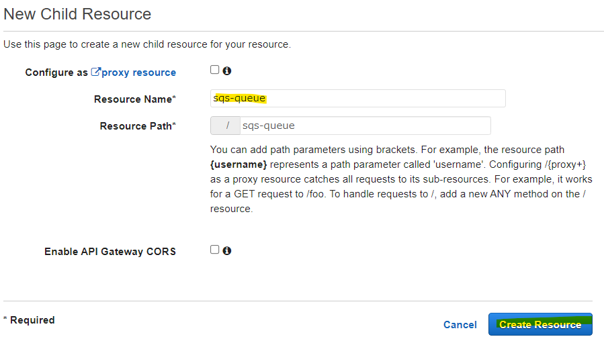The width and height of the screenshot is (604, 345).
Task: Click into the Resource Path text box
Action: [x=365, y=126]
